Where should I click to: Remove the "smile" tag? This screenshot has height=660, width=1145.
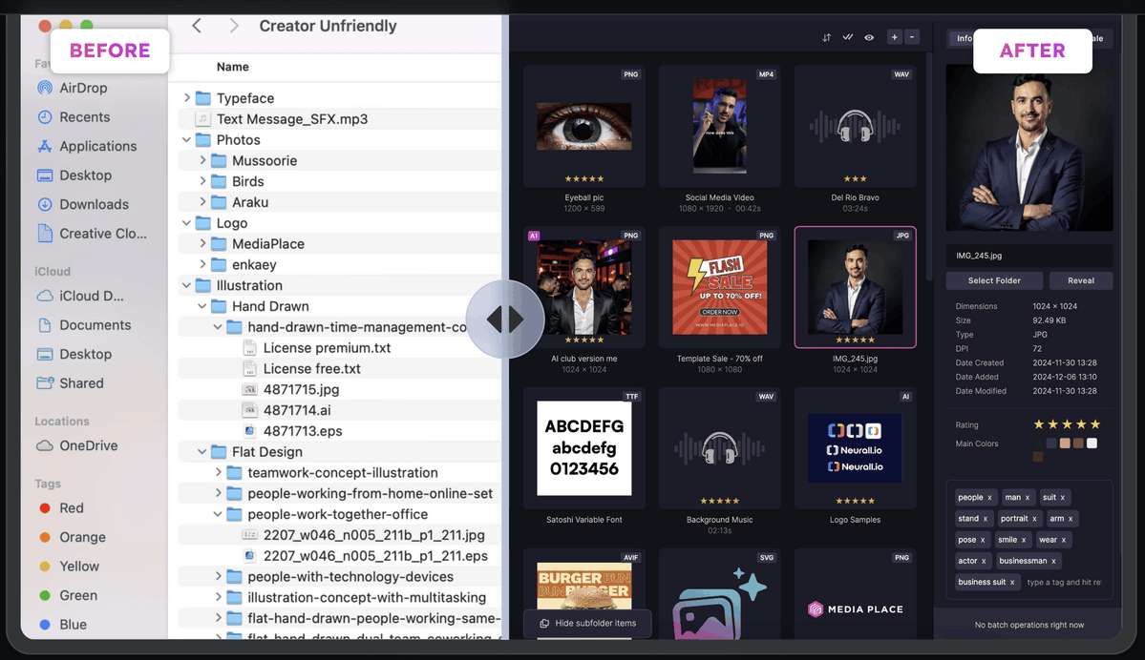[x=1023, y=541]
